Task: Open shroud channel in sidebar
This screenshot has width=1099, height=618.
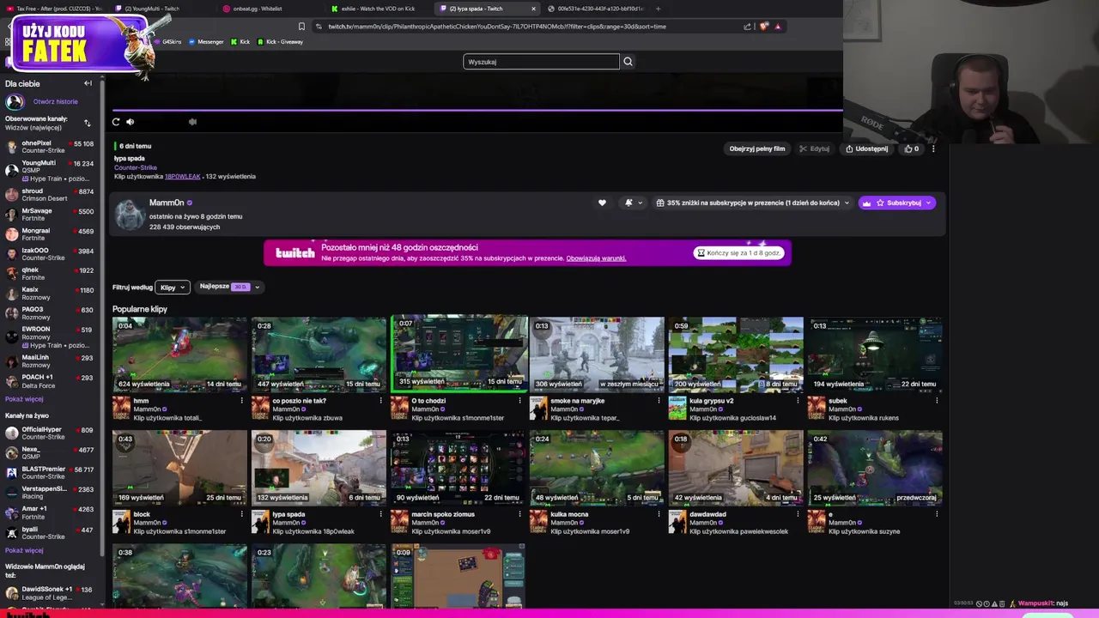Action: (50, 195)
